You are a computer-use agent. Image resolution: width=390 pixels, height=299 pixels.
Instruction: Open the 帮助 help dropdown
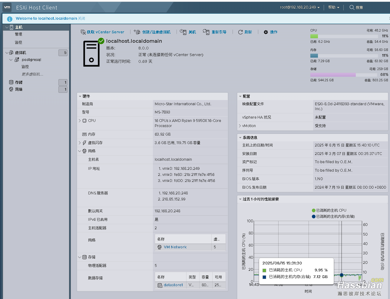tap(334, 7)
